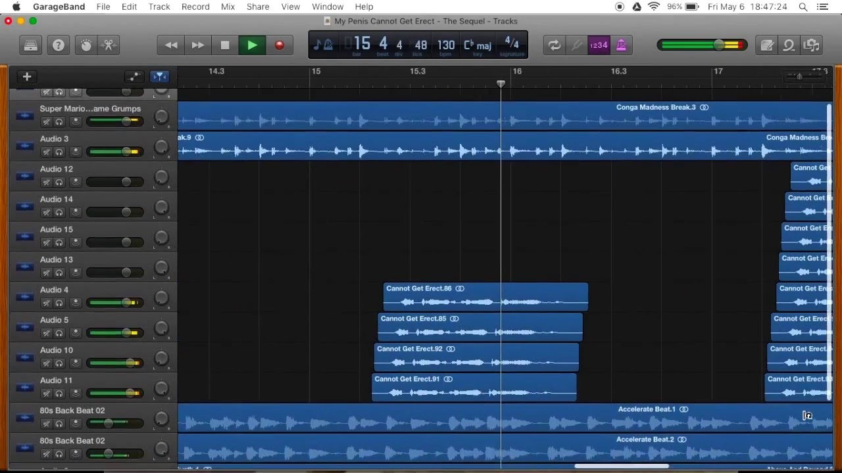Open the Note Pad panel

tap(767, 45)
